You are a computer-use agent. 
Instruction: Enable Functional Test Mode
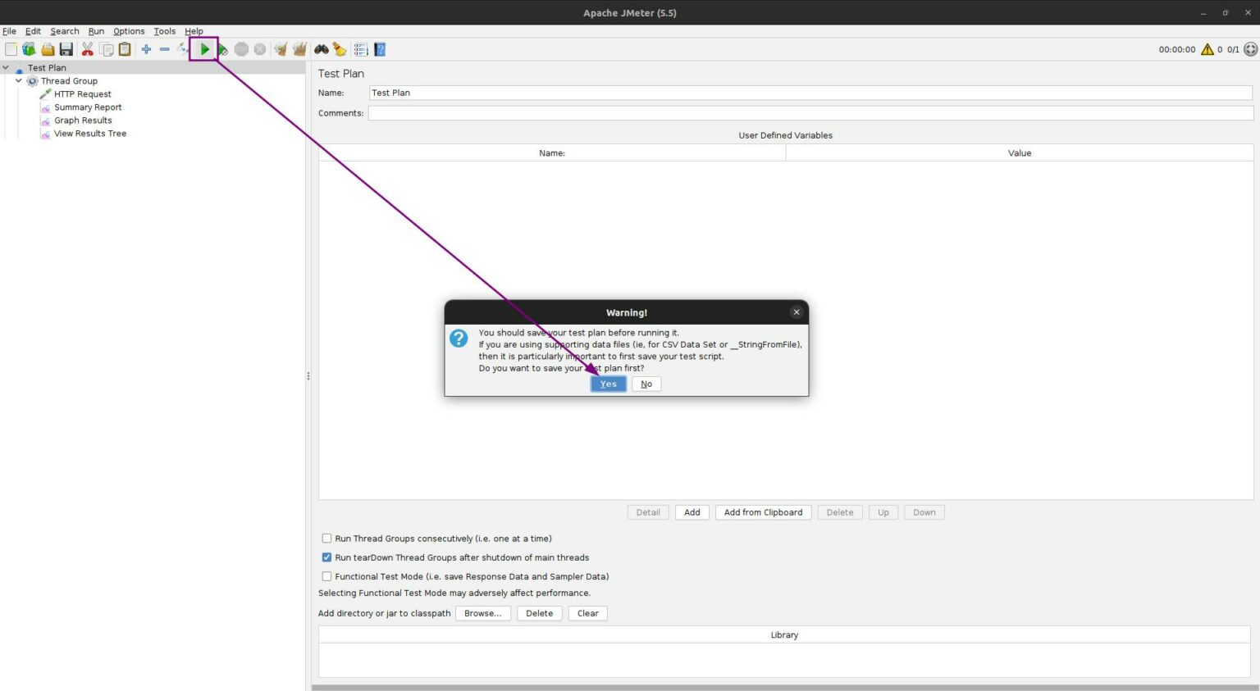coord(326,576)
